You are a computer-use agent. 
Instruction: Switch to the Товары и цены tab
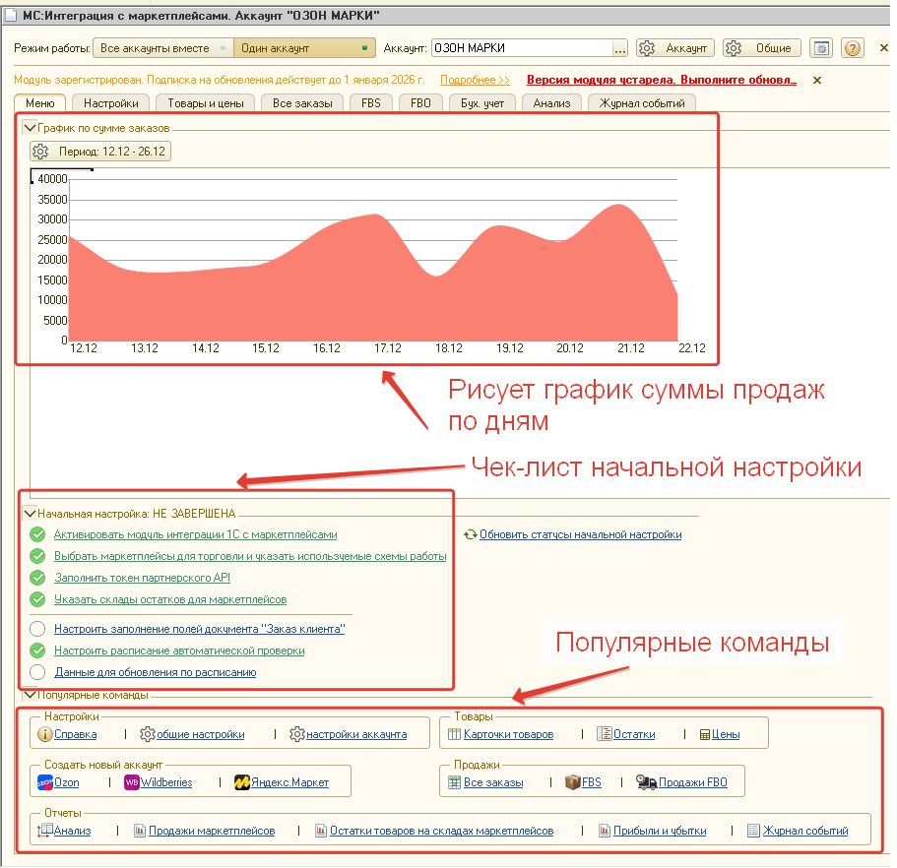[206, 102]
